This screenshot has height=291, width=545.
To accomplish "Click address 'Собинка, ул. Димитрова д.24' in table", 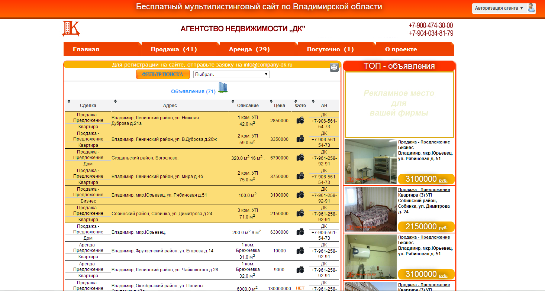I will (162, 214).
